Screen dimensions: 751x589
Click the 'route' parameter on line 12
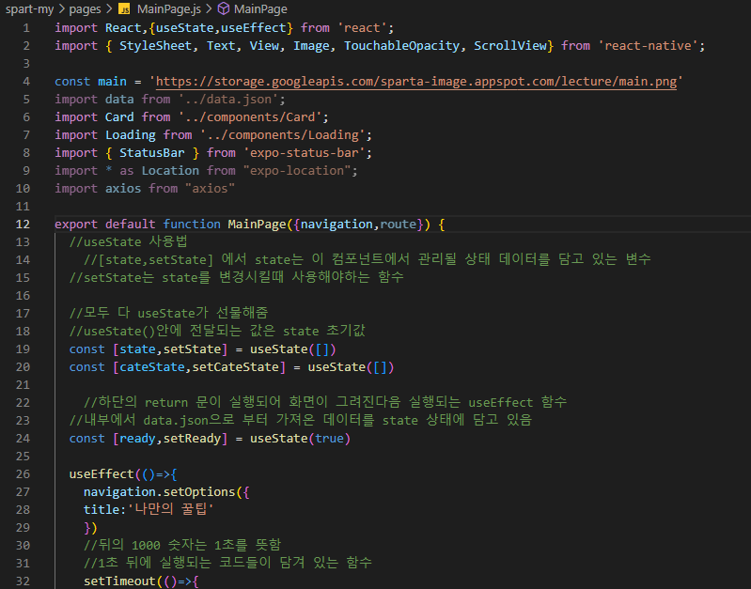398,225
